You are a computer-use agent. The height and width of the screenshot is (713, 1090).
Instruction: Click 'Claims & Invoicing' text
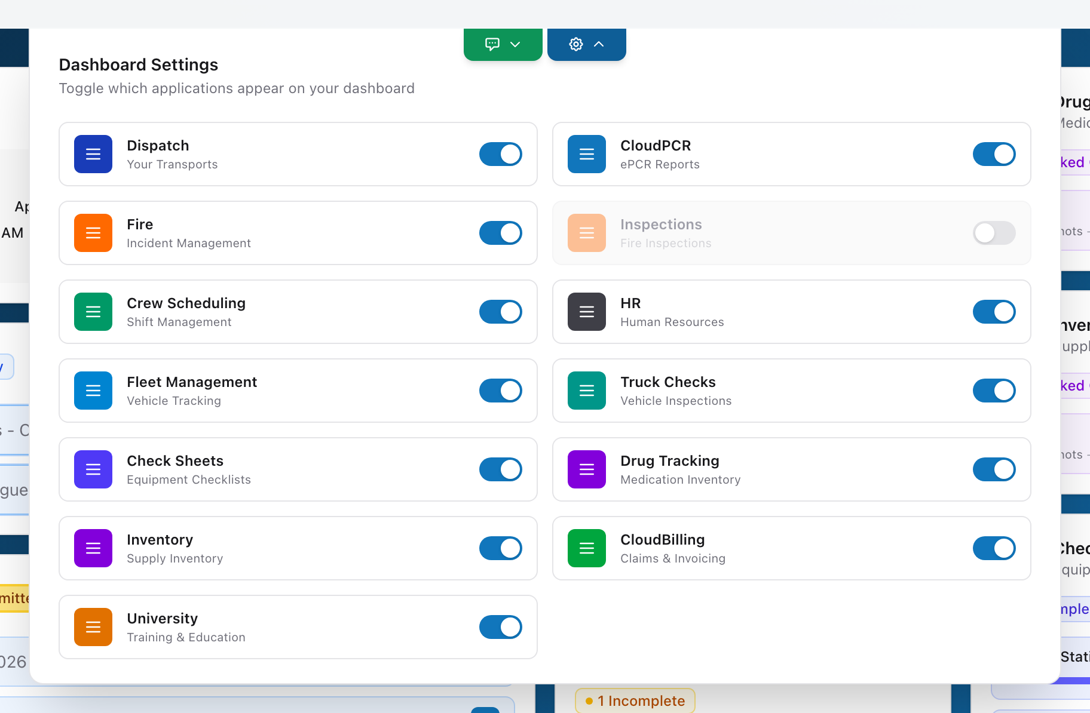673,558
